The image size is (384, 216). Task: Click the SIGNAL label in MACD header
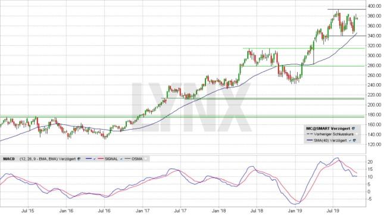point(111,159)
